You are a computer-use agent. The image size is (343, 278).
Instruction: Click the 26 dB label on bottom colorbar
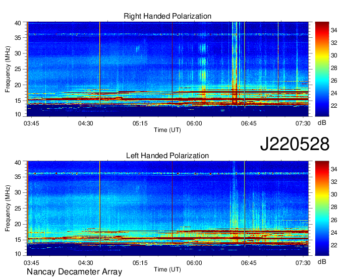[334, 220]
